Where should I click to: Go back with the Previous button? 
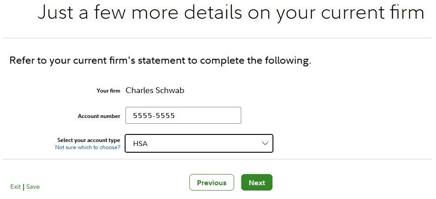coord(211,183)
